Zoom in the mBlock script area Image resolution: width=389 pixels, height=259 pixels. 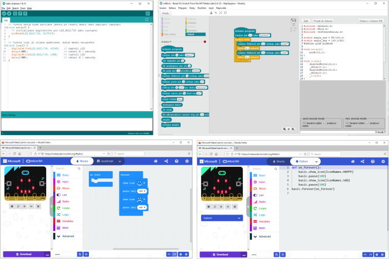coord(293,129)
